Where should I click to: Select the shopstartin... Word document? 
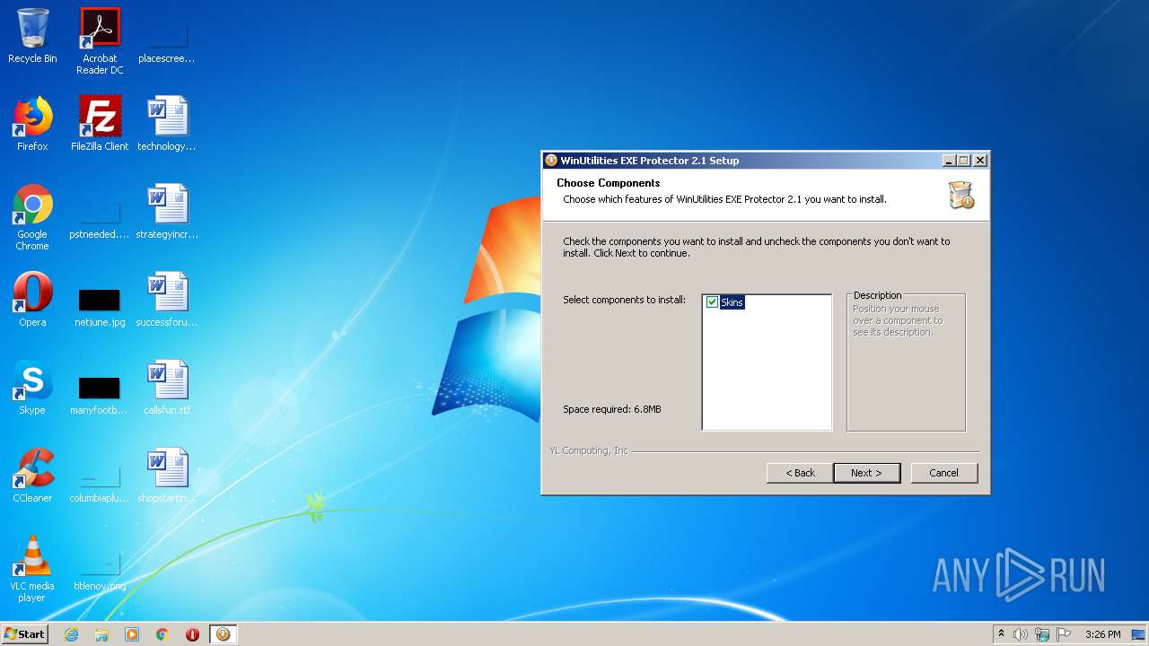(167, 476)
